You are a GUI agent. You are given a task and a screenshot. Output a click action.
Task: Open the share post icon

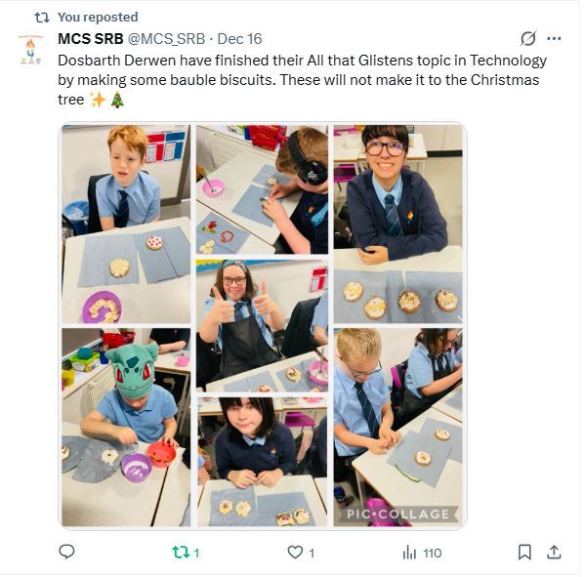pos(554,552)
